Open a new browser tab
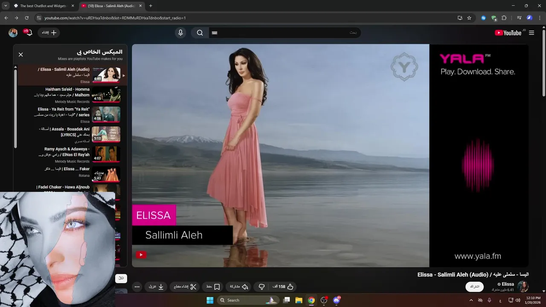546x307 pixels. tap(151, 6)
